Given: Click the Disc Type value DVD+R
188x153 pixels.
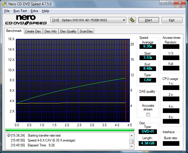Looking at the screenshot, I should click(148, 131).
